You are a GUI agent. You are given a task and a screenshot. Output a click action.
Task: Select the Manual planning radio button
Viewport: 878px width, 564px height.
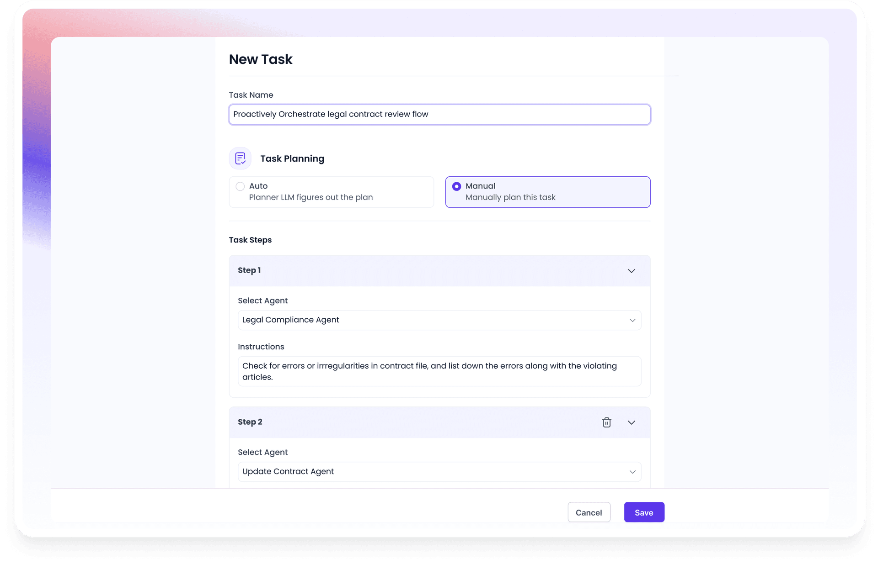[456, 186]
